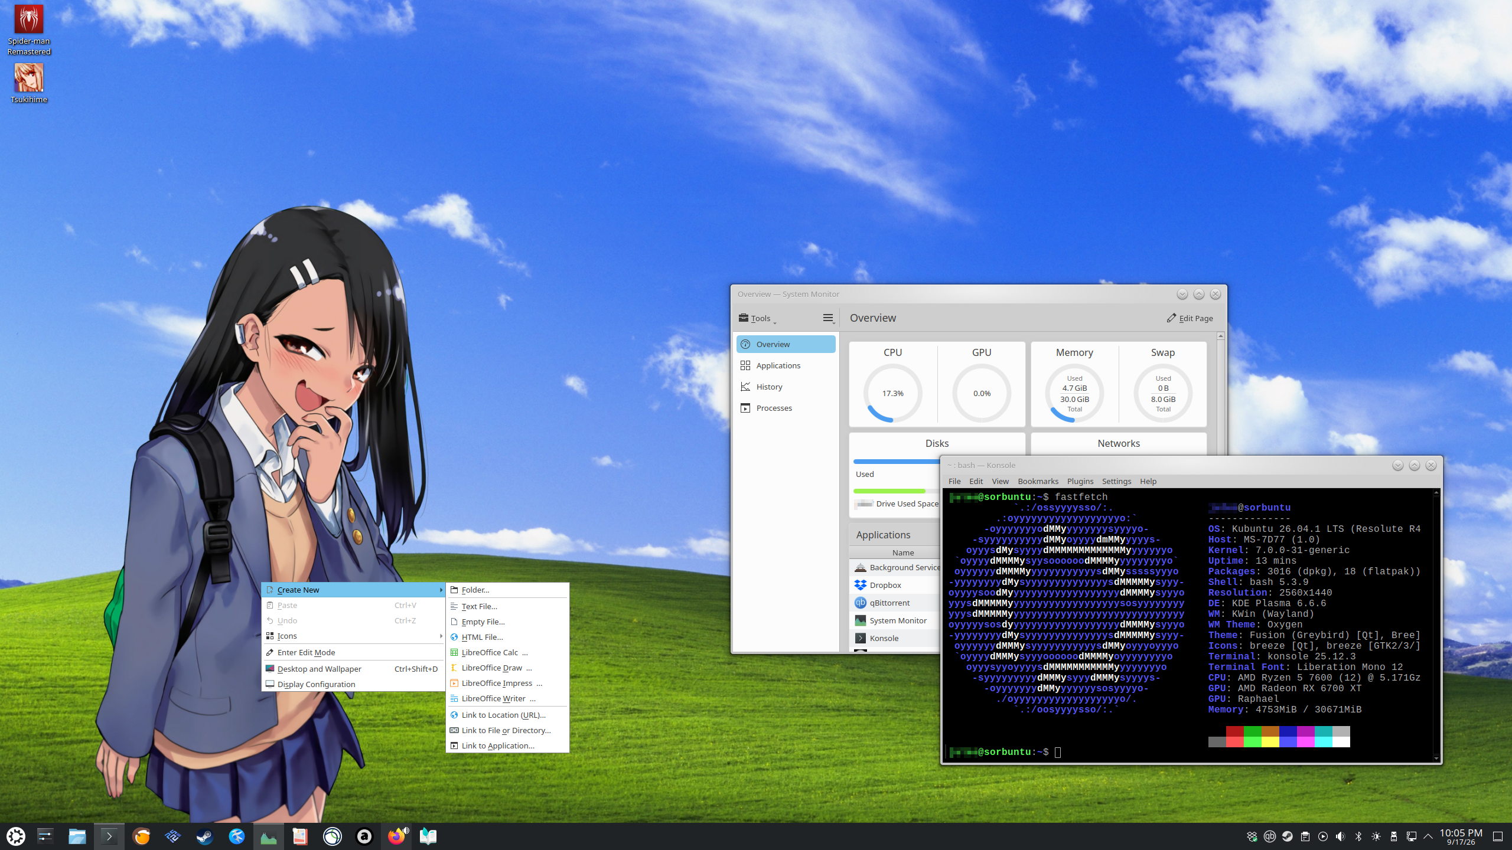Switch to the History page in the sidebar
The image size is (1512, 850).
tap(786, 387)
